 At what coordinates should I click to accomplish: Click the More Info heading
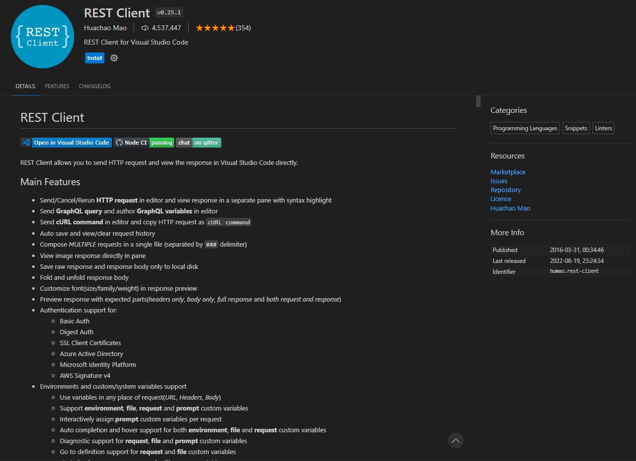click(507, 233)
